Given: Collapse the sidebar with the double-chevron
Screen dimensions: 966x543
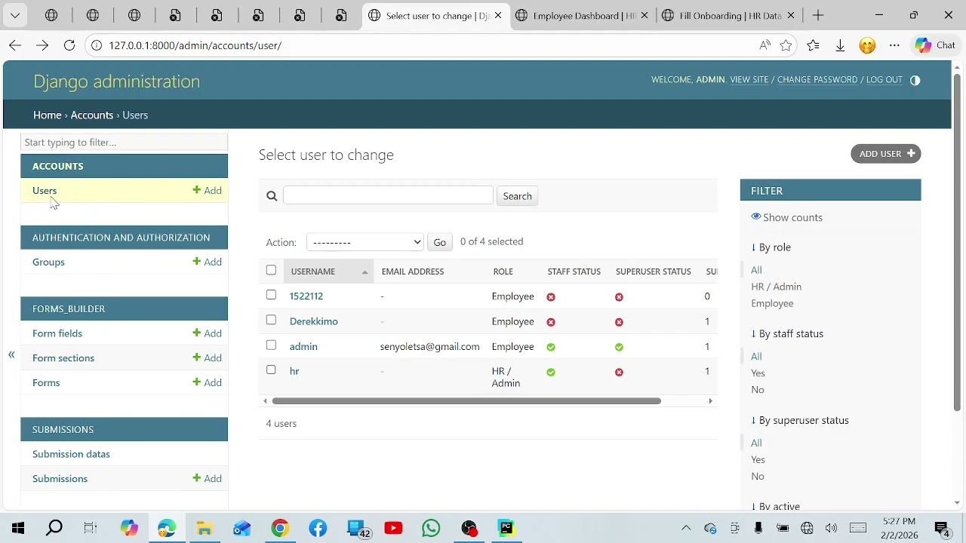Looking at the screenshot, I should [11, 354].
